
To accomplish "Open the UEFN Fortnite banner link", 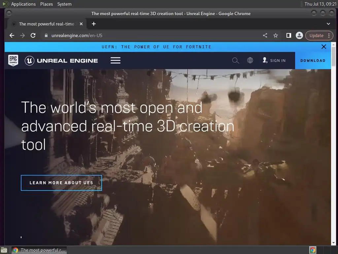I will (x=156, y=47).
